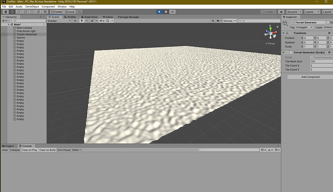Select the Rotate tool

[19, 12]
